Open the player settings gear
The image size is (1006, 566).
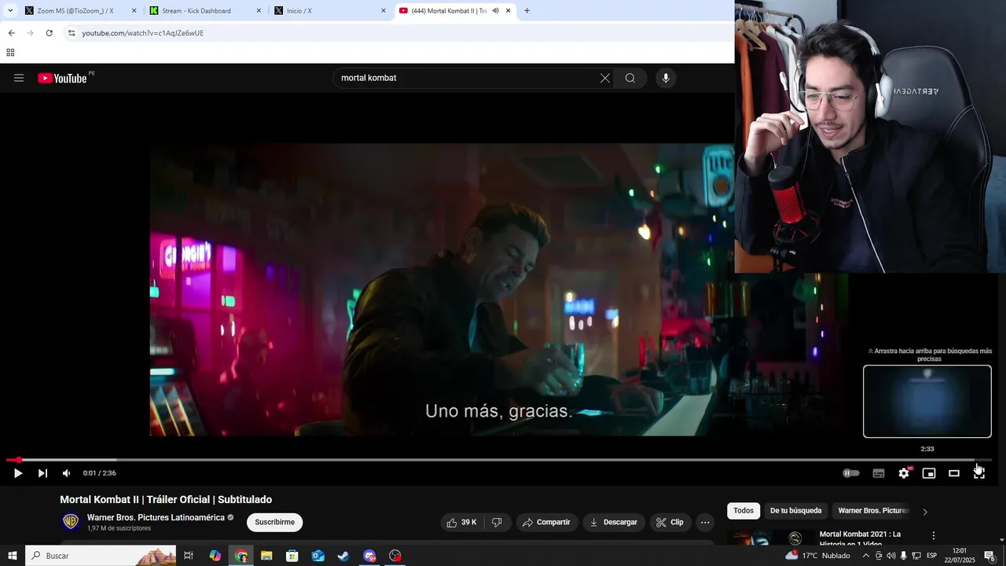[904, 473]
